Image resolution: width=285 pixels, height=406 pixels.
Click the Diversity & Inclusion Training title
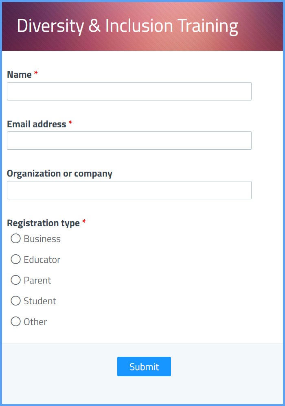(127, 25)
